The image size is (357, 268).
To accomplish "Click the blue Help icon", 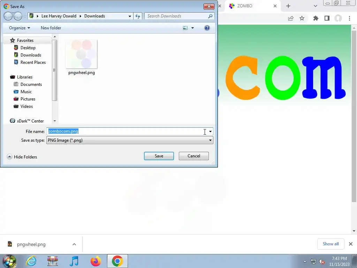I will (x=207, y=28).
